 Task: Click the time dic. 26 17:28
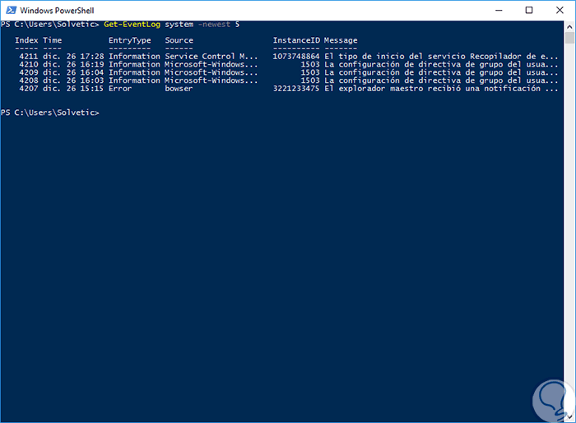pyautogui.click(x=73, y=57)
